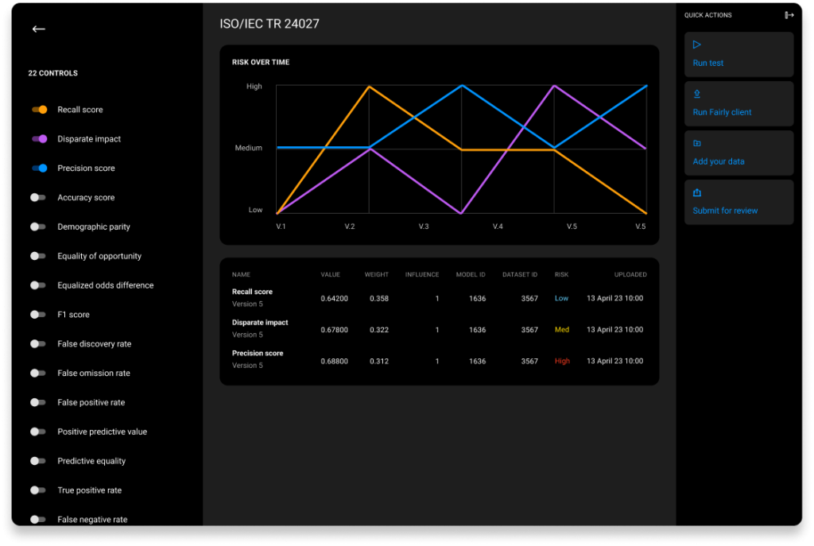
Task: Click the Submit for review button
Action: pos(738,202)
